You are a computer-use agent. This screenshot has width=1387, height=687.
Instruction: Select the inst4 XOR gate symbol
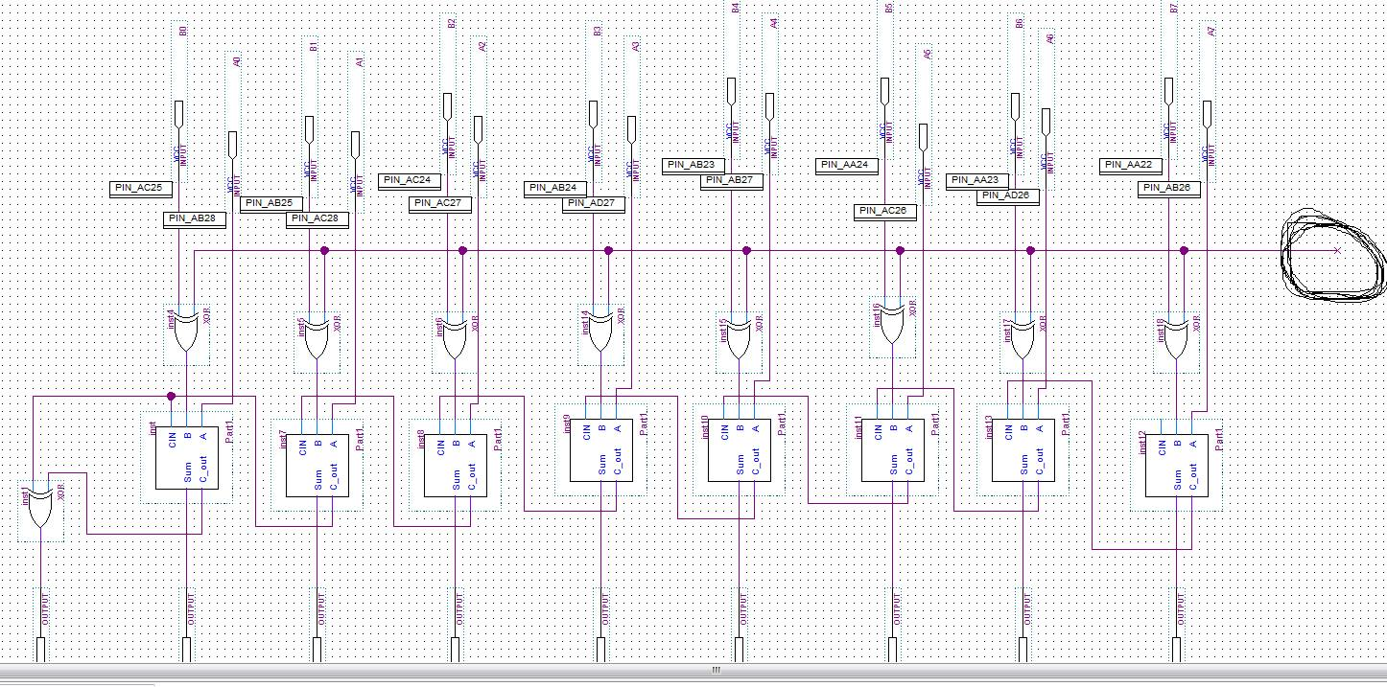[x=186, y=332]
